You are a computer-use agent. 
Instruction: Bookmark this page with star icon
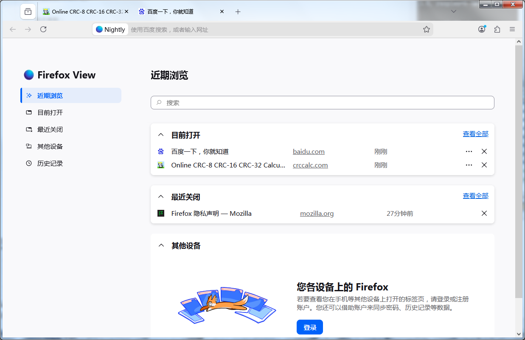point(427,29)
